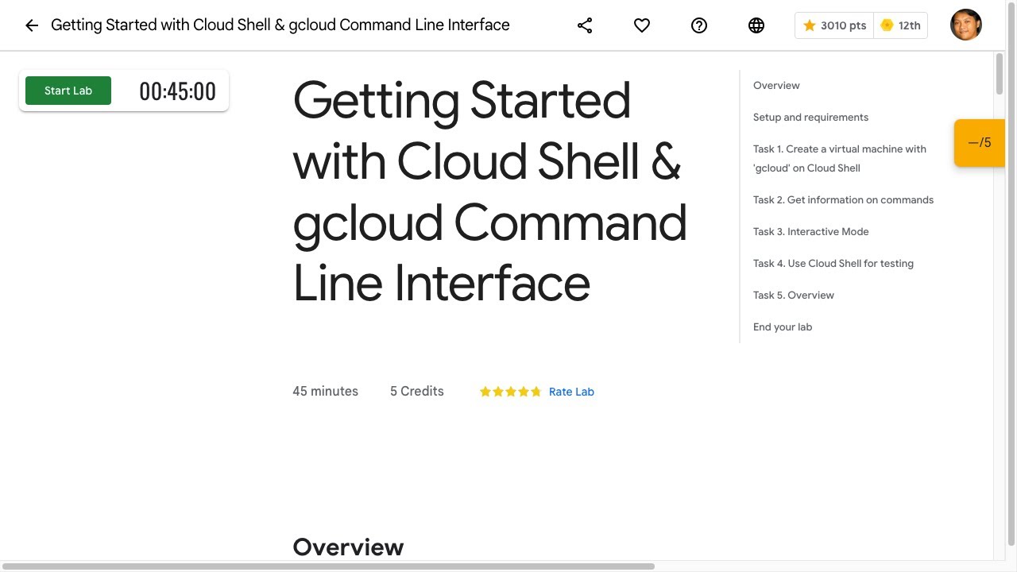This screenshot has width=1017, height=572.
Task: Go to Task 1 Create a virtual machine
Action: (x=840, y=159)
